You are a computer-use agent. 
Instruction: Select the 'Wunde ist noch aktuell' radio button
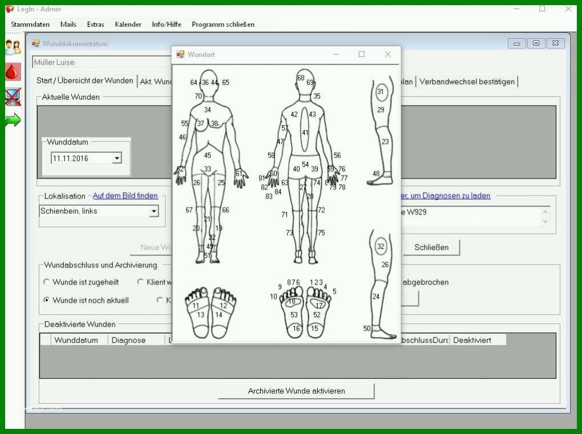click(x=46, y=300)
